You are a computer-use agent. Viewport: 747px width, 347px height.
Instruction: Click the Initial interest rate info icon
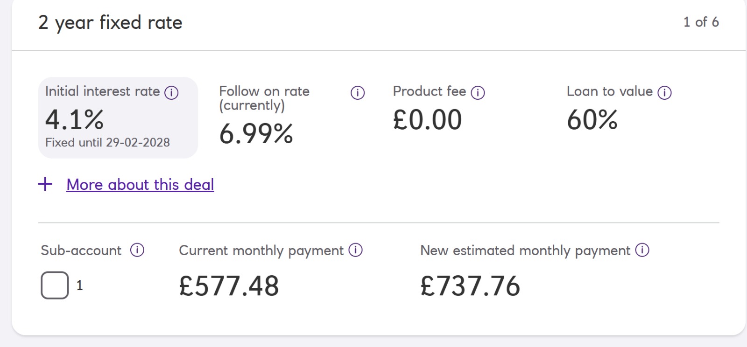171,93
